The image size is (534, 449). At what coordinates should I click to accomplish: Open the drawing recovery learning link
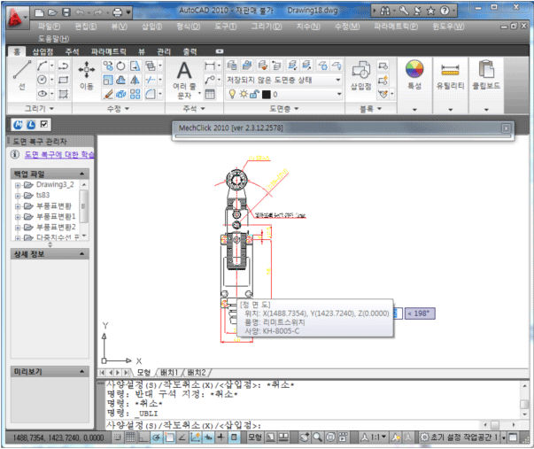tap(58, 155)
